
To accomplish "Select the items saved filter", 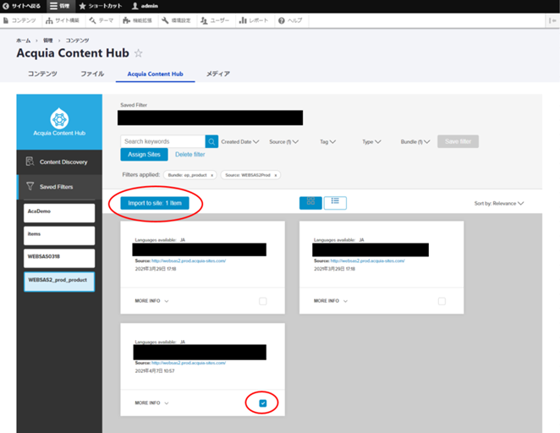I will (x=59, y=236).
